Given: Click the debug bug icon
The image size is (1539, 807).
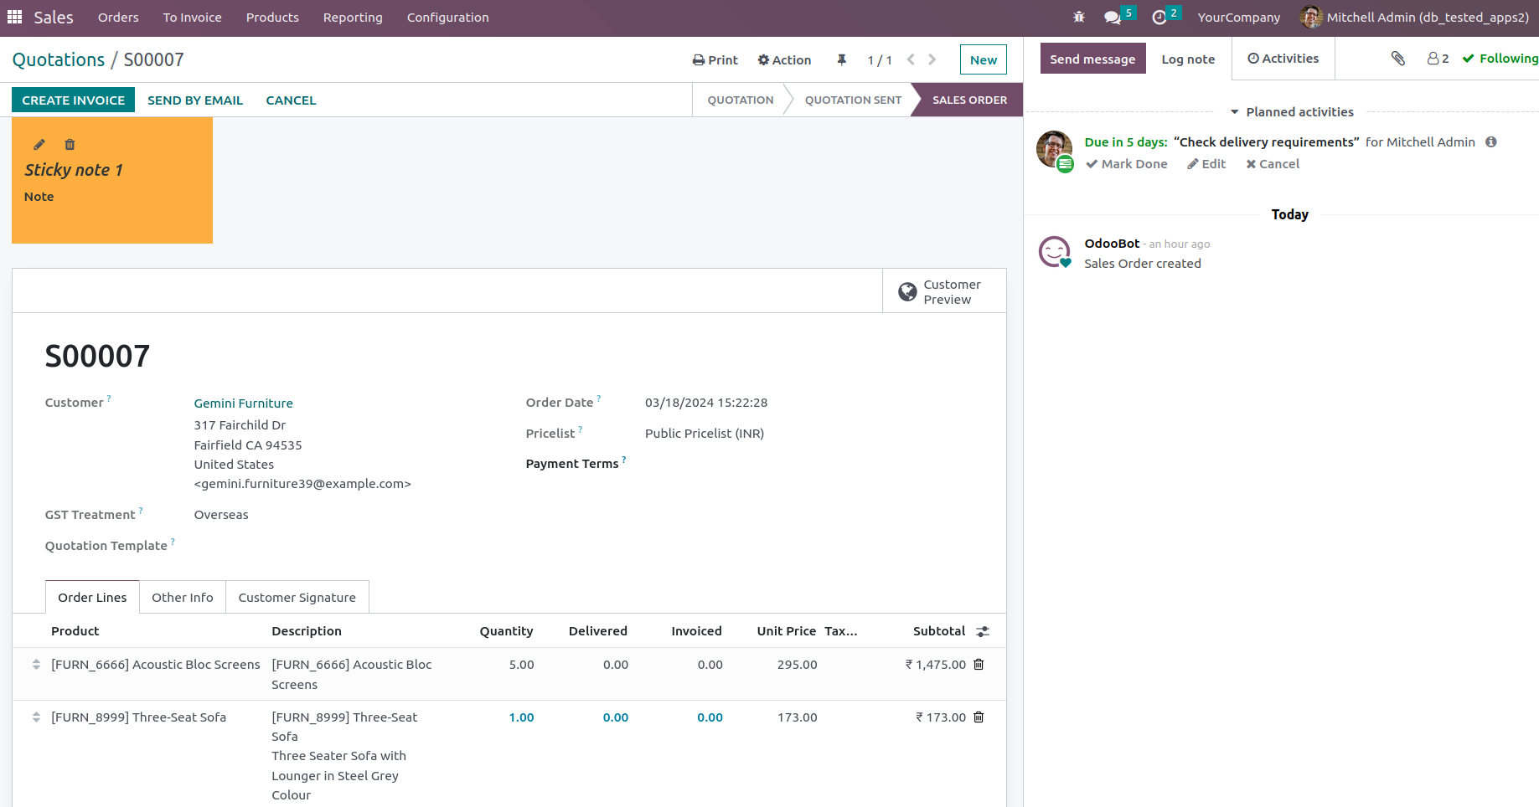Looking at the screenshot, I should click(1078, 17).
